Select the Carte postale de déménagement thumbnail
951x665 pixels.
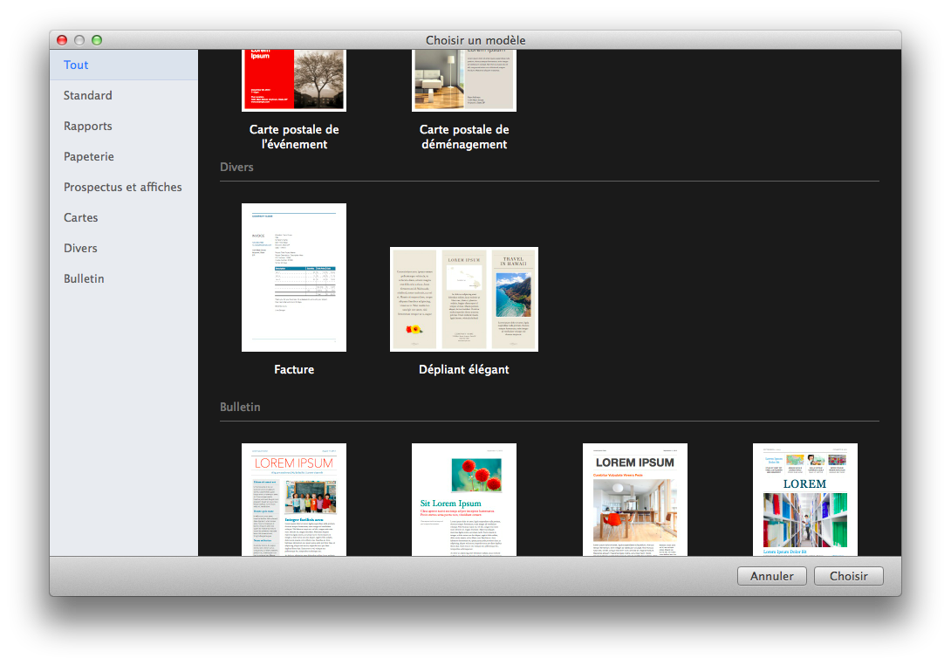[x=463, y=81]
